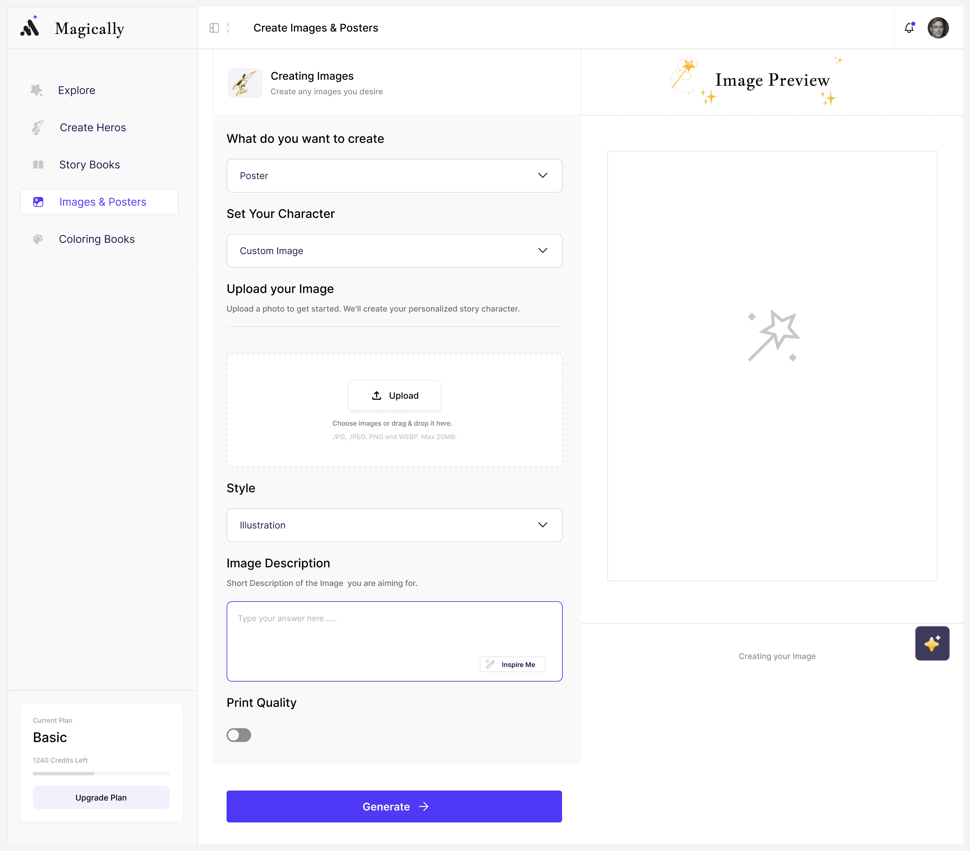Open the Illustration style dropdown

click(394, 525)
